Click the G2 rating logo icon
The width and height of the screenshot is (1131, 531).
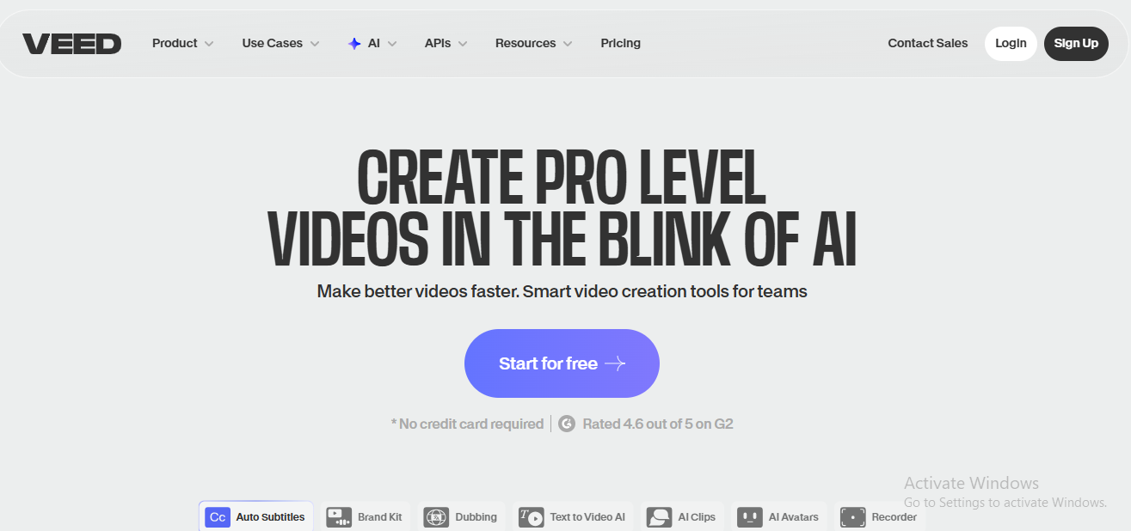pos(567,424)
